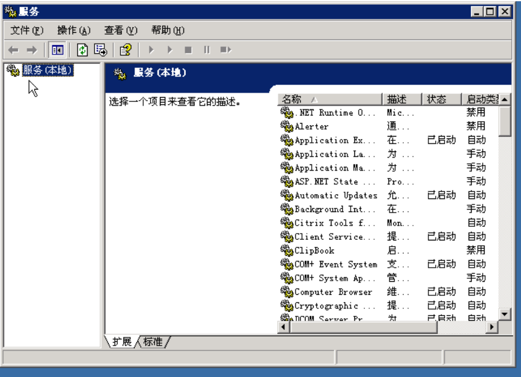
Task: Open the 查看(V) menu
Action: (x=120, y=30)
